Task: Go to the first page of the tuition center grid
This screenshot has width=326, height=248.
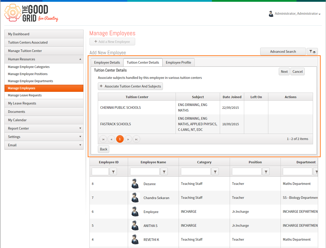Action: click(x=103, y=139)
